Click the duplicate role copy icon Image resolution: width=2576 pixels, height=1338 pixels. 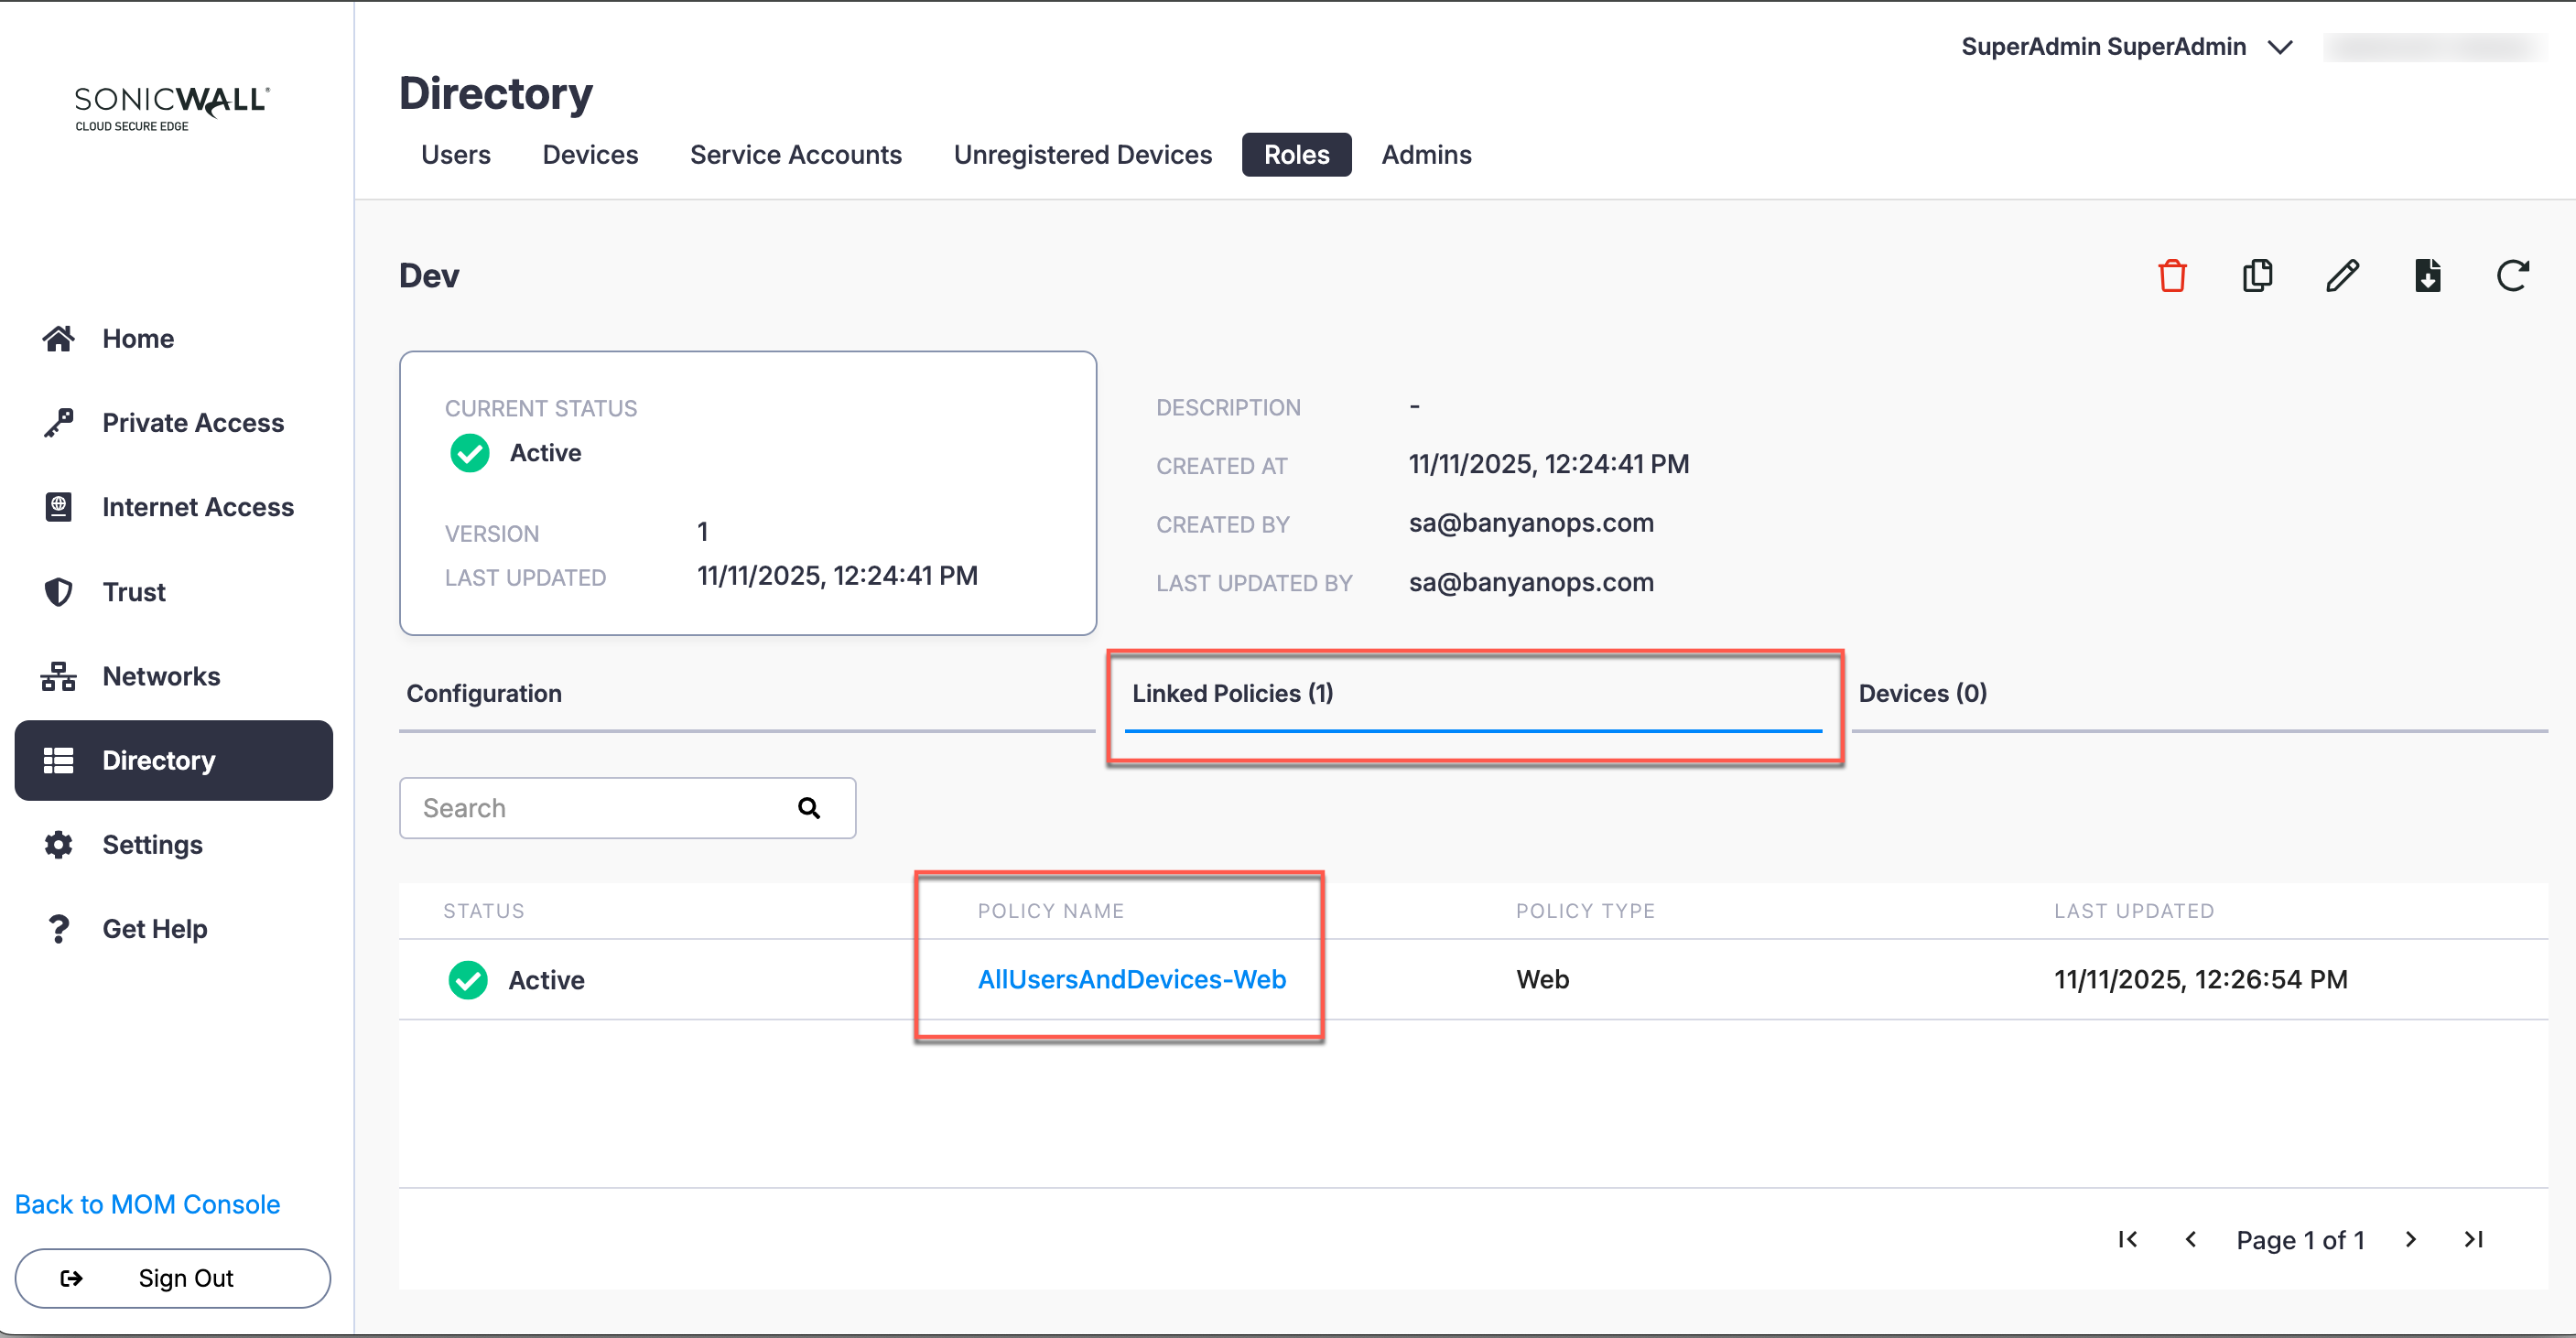pyautogui.click(x=2256, y=276)
